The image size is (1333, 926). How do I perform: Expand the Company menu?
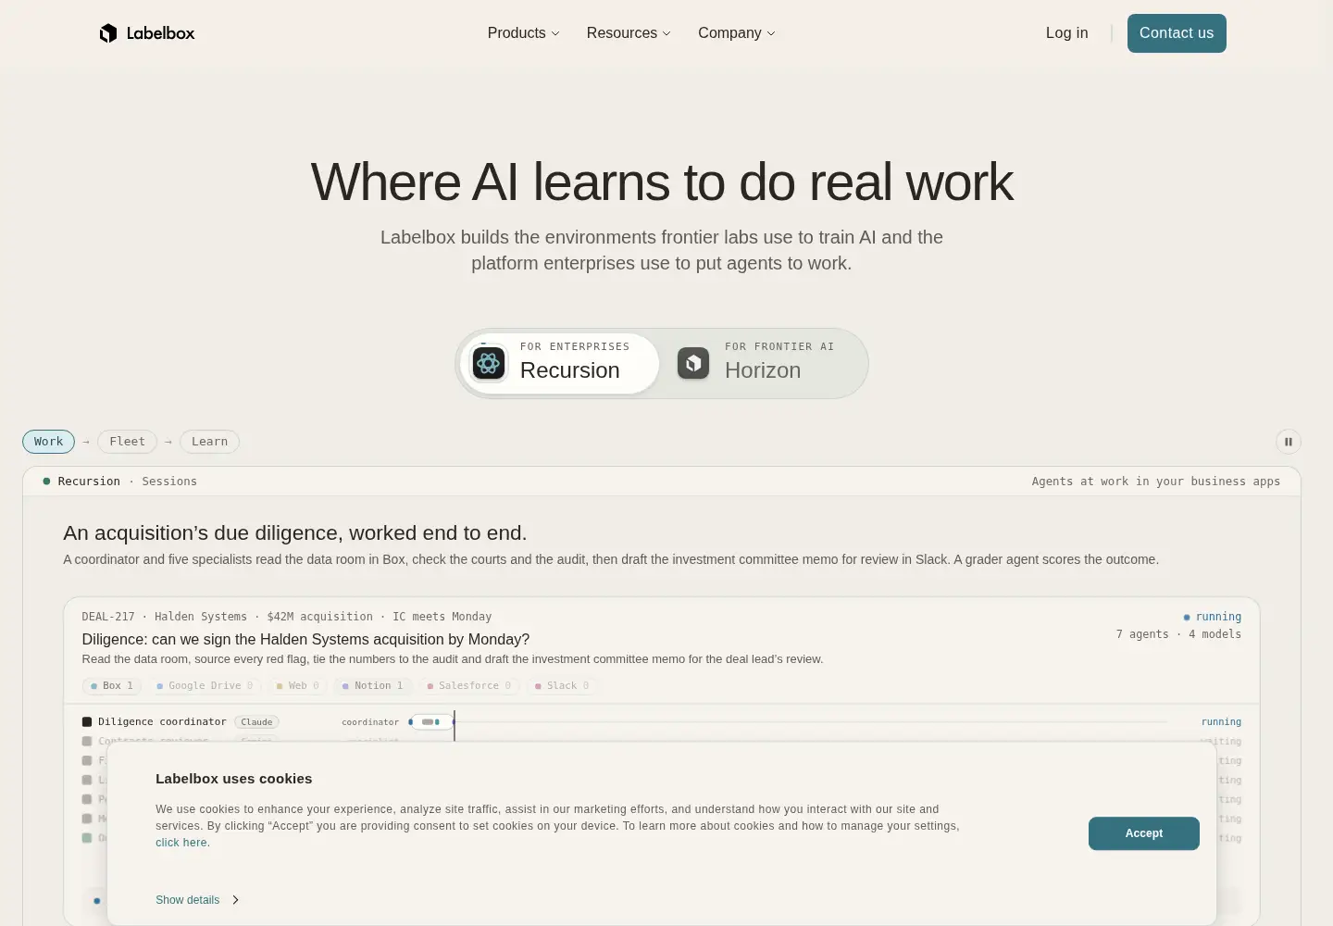pos(737,33)
